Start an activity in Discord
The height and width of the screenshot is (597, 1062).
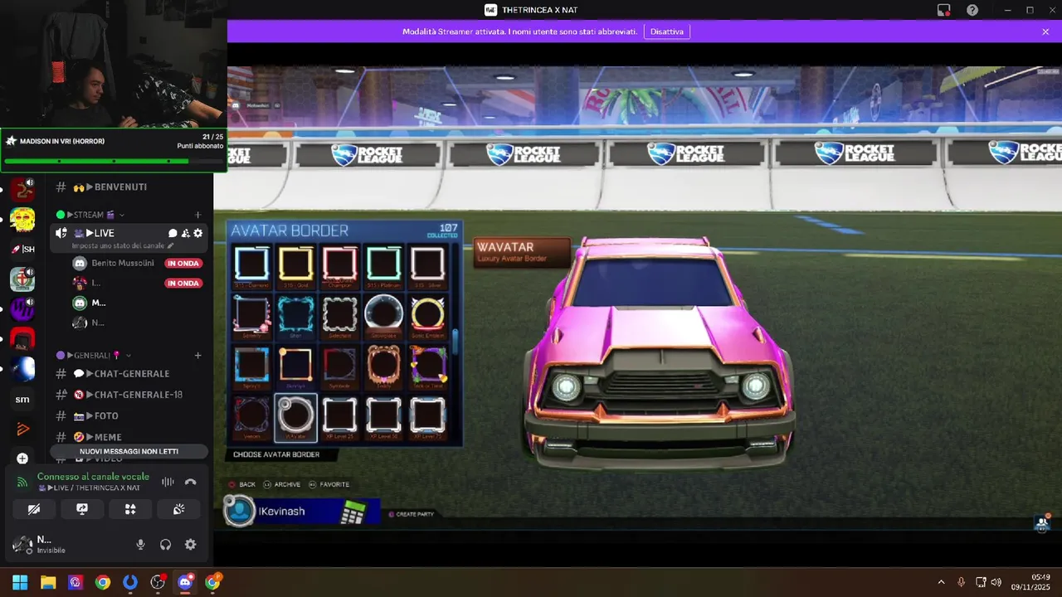click(x=130, y=509)
